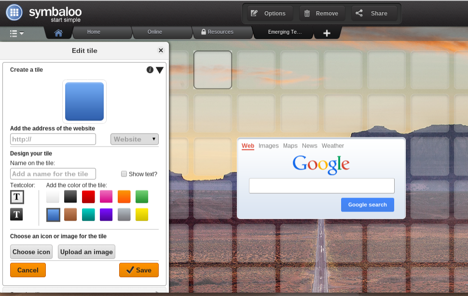Image resolution: width=468 pixels, height=296 pixels.
Task: Click the blue tile preview
Action: pyautogui.click(x=84, y=101)
